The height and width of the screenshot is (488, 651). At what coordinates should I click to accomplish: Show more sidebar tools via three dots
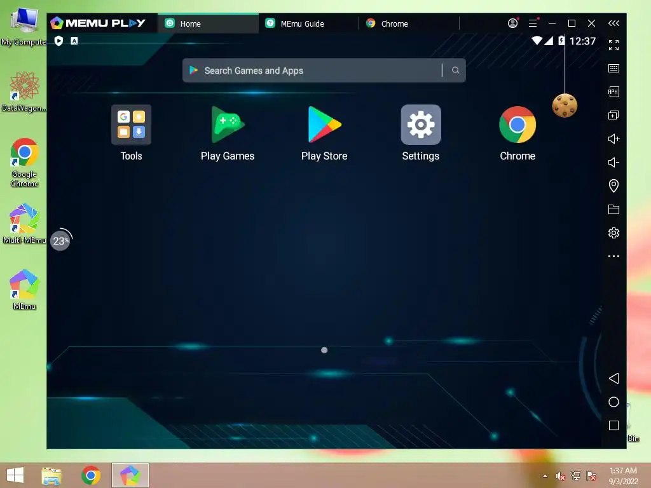click(613, 256)
